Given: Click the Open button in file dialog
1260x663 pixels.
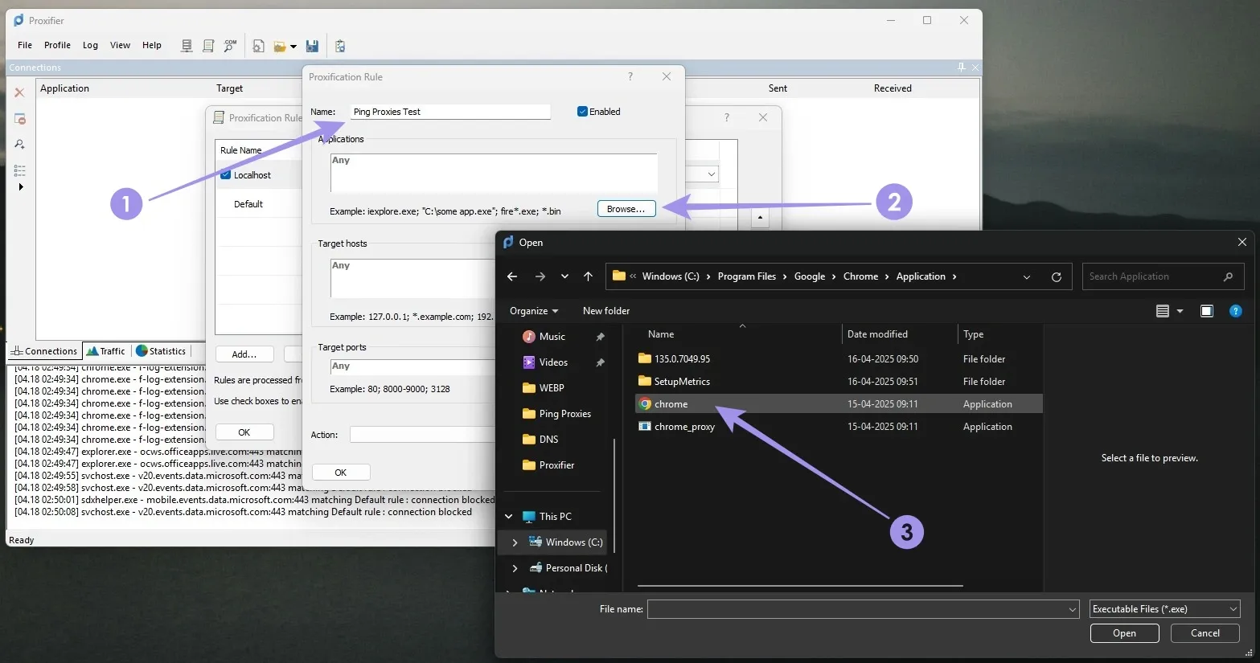Looking at the screenshot, I should coord(1124,633).
